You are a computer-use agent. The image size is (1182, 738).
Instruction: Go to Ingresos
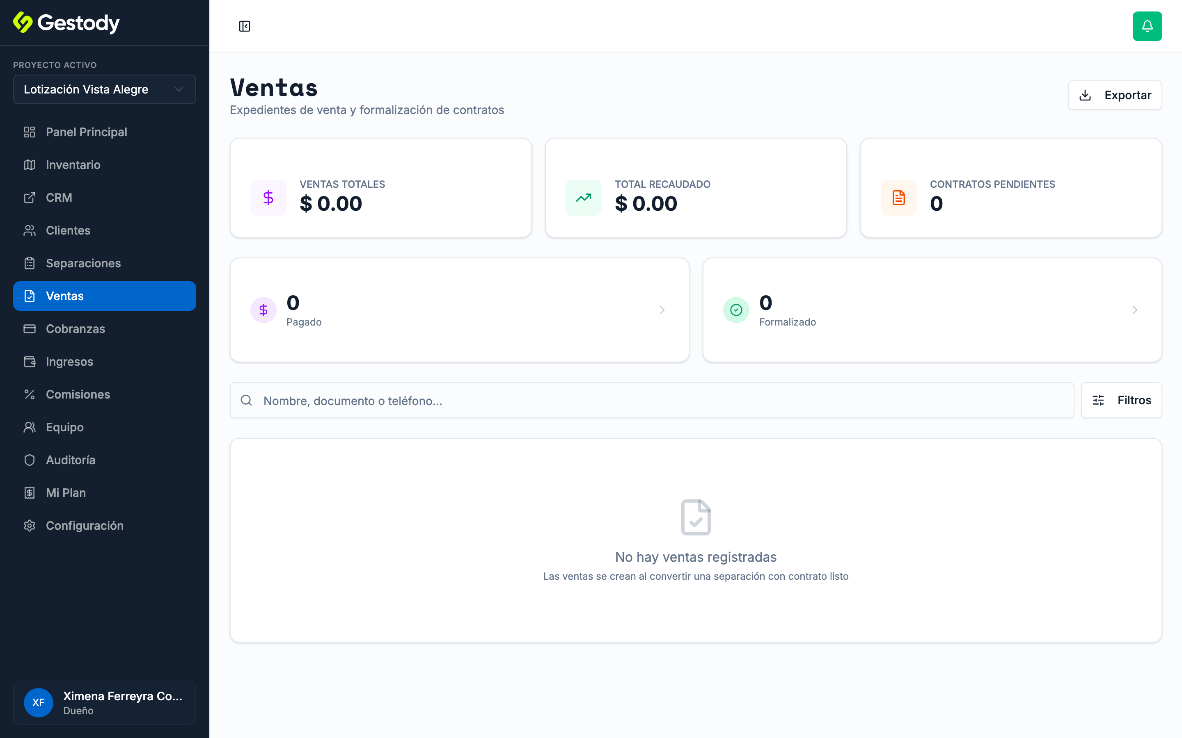pos(105,362)
